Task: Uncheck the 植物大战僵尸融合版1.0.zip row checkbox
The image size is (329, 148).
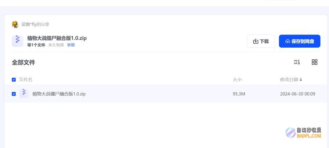Action: coord(14,94)
